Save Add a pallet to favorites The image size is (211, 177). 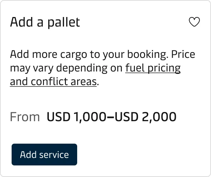[x=194, y=22]
